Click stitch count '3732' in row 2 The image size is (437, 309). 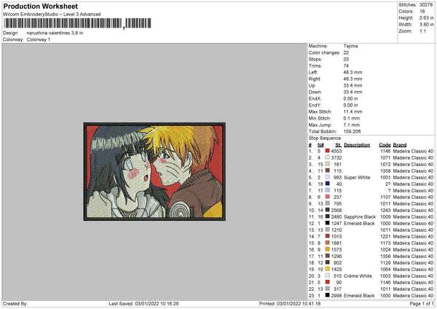(x=336, y=157)
